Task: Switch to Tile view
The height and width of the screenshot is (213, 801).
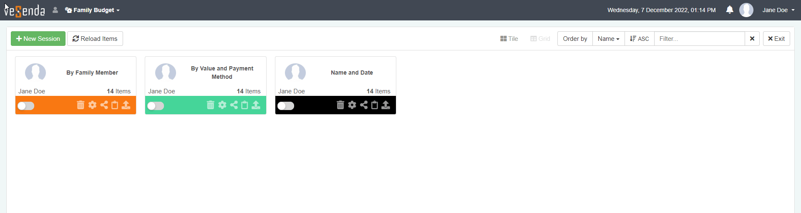Action: tap(509, 39)
